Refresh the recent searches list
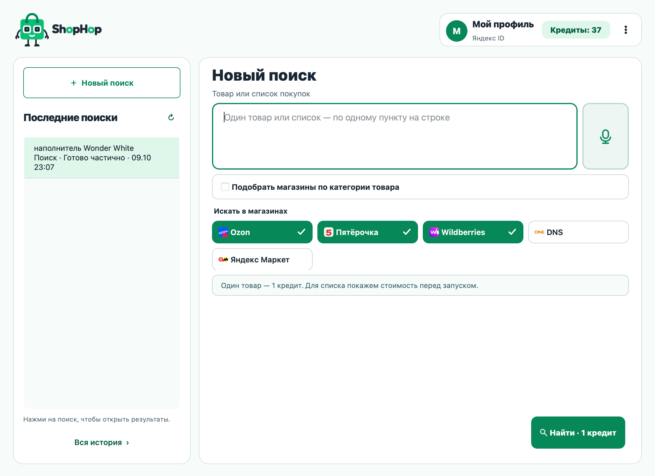 tap(171, 118)
